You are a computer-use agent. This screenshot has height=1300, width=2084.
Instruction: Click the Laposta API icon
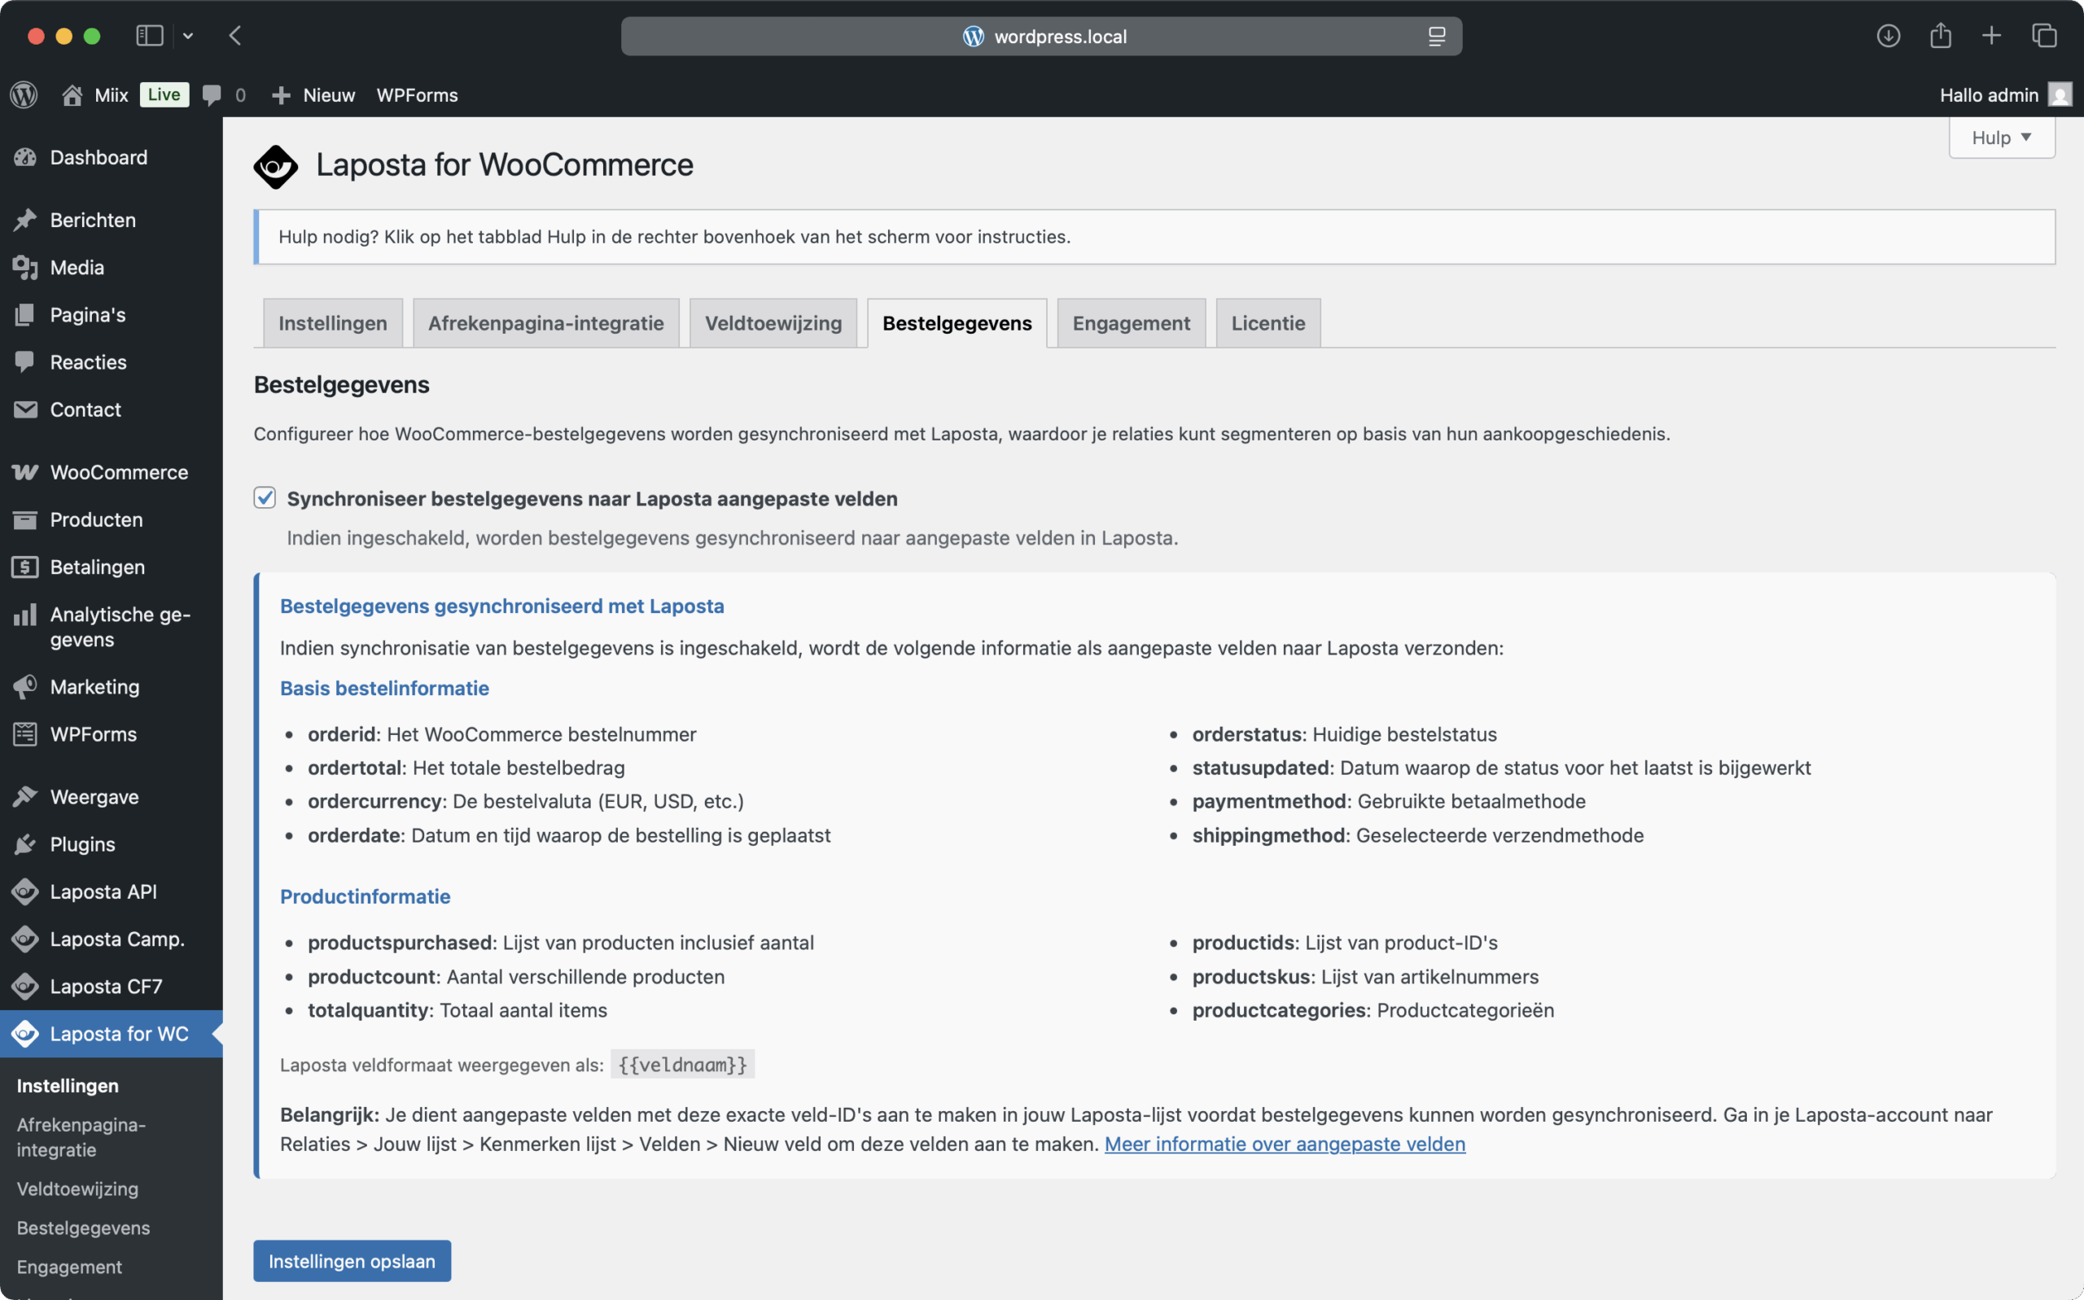pyautogui.click(x=25, y=891)
